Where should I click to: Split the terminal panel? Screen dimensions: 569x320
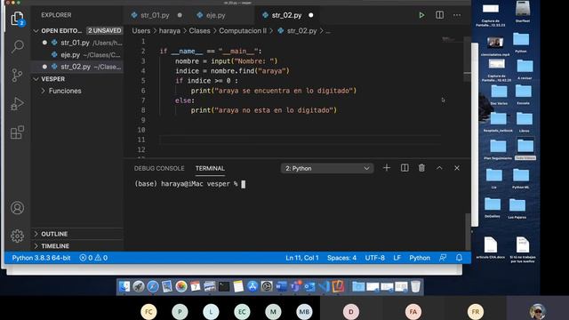pyautogui.click(x=405, y=168)
